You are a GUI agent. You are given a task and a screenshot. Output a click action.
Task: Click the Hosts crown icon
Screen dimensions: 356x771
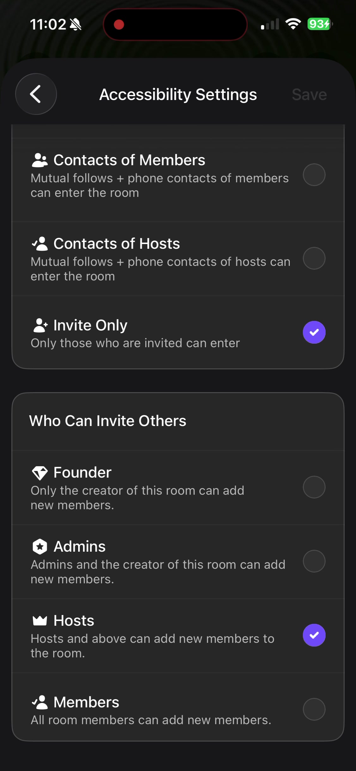40,621
